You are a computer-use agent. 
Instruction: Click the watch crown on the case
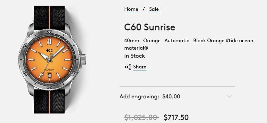point(83,59)
